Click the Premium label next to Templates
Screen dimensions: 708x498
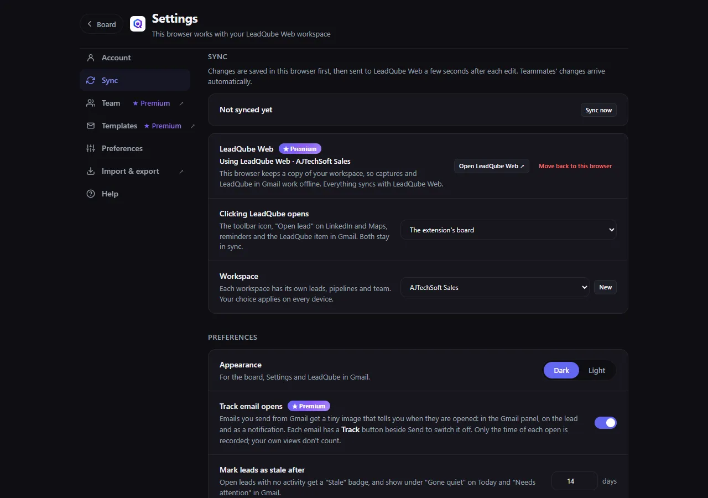coord(163,126)
